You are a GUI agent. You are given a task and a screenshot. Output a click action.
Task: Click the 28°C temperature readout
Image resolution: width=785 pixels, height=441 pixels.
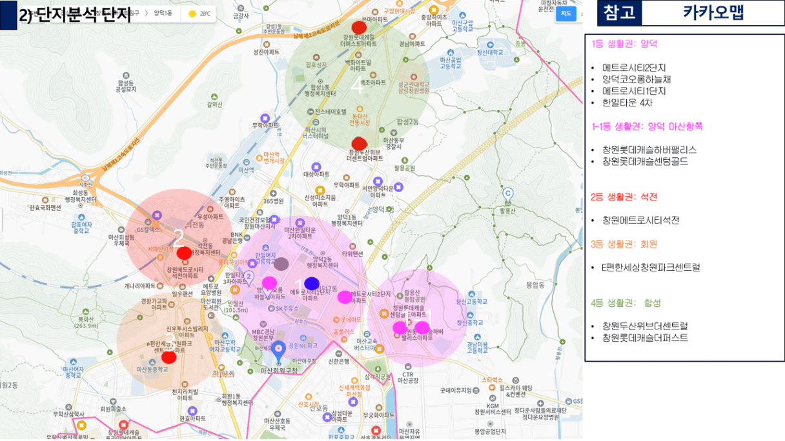205,14
